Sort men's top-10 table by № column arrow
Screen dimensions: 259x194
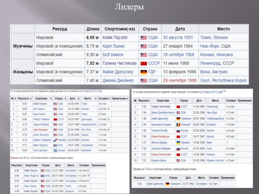(x=15, y=99)
